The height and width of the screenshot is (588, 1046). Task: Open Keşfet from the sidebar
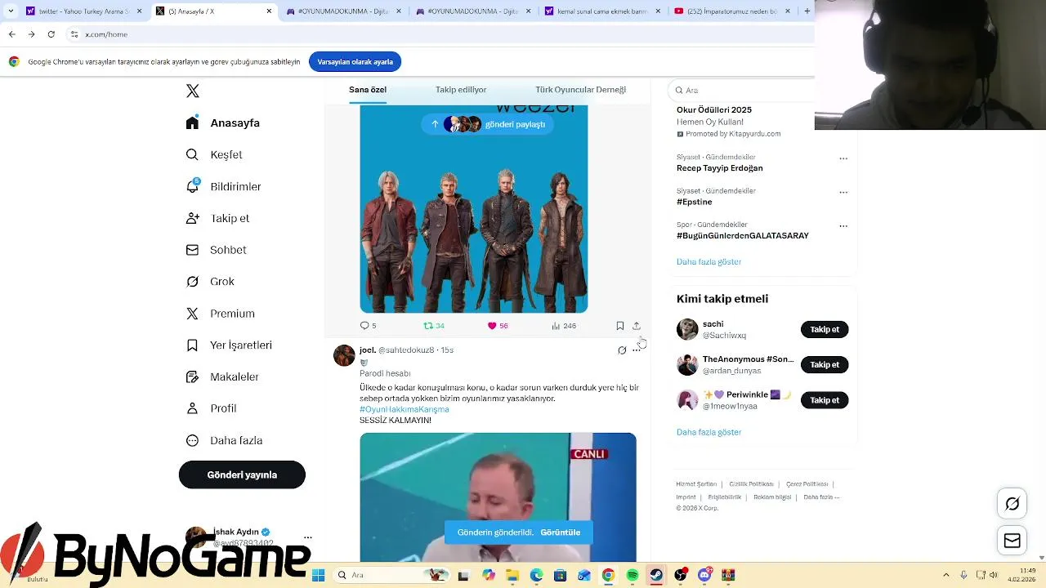click(x=214, y=154)
